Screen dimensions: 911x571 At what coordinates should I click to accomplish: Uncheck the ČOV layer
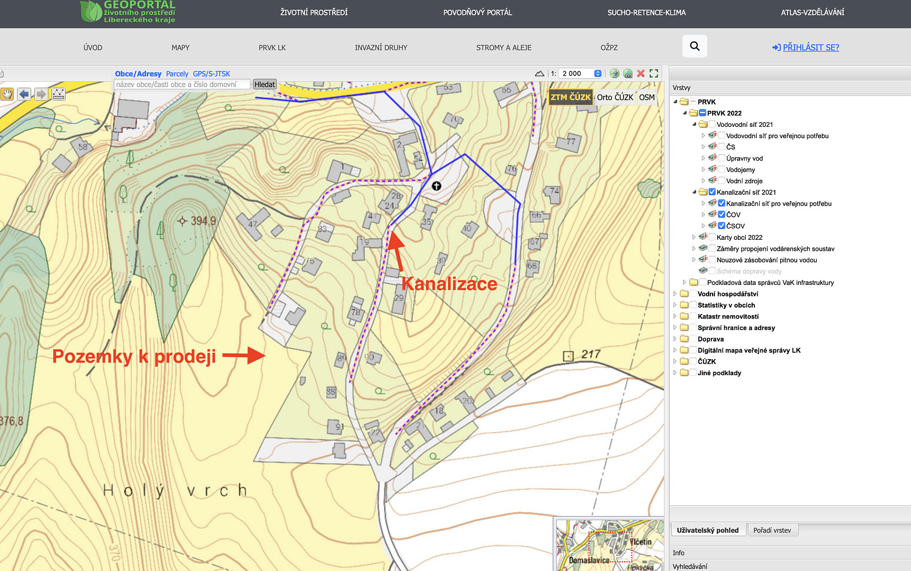click(722, 215)
